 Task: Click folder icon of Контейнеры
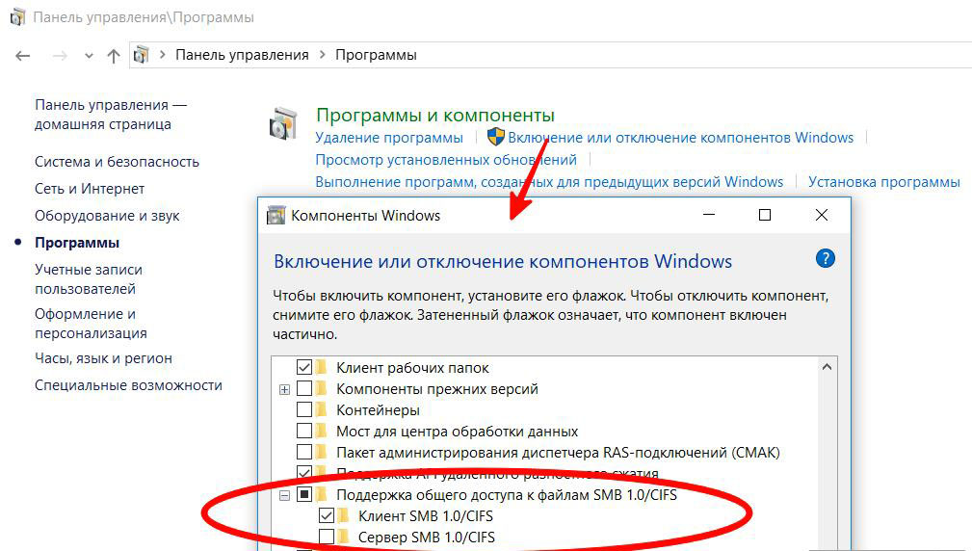pyautogui.click(x=321, y=409)
